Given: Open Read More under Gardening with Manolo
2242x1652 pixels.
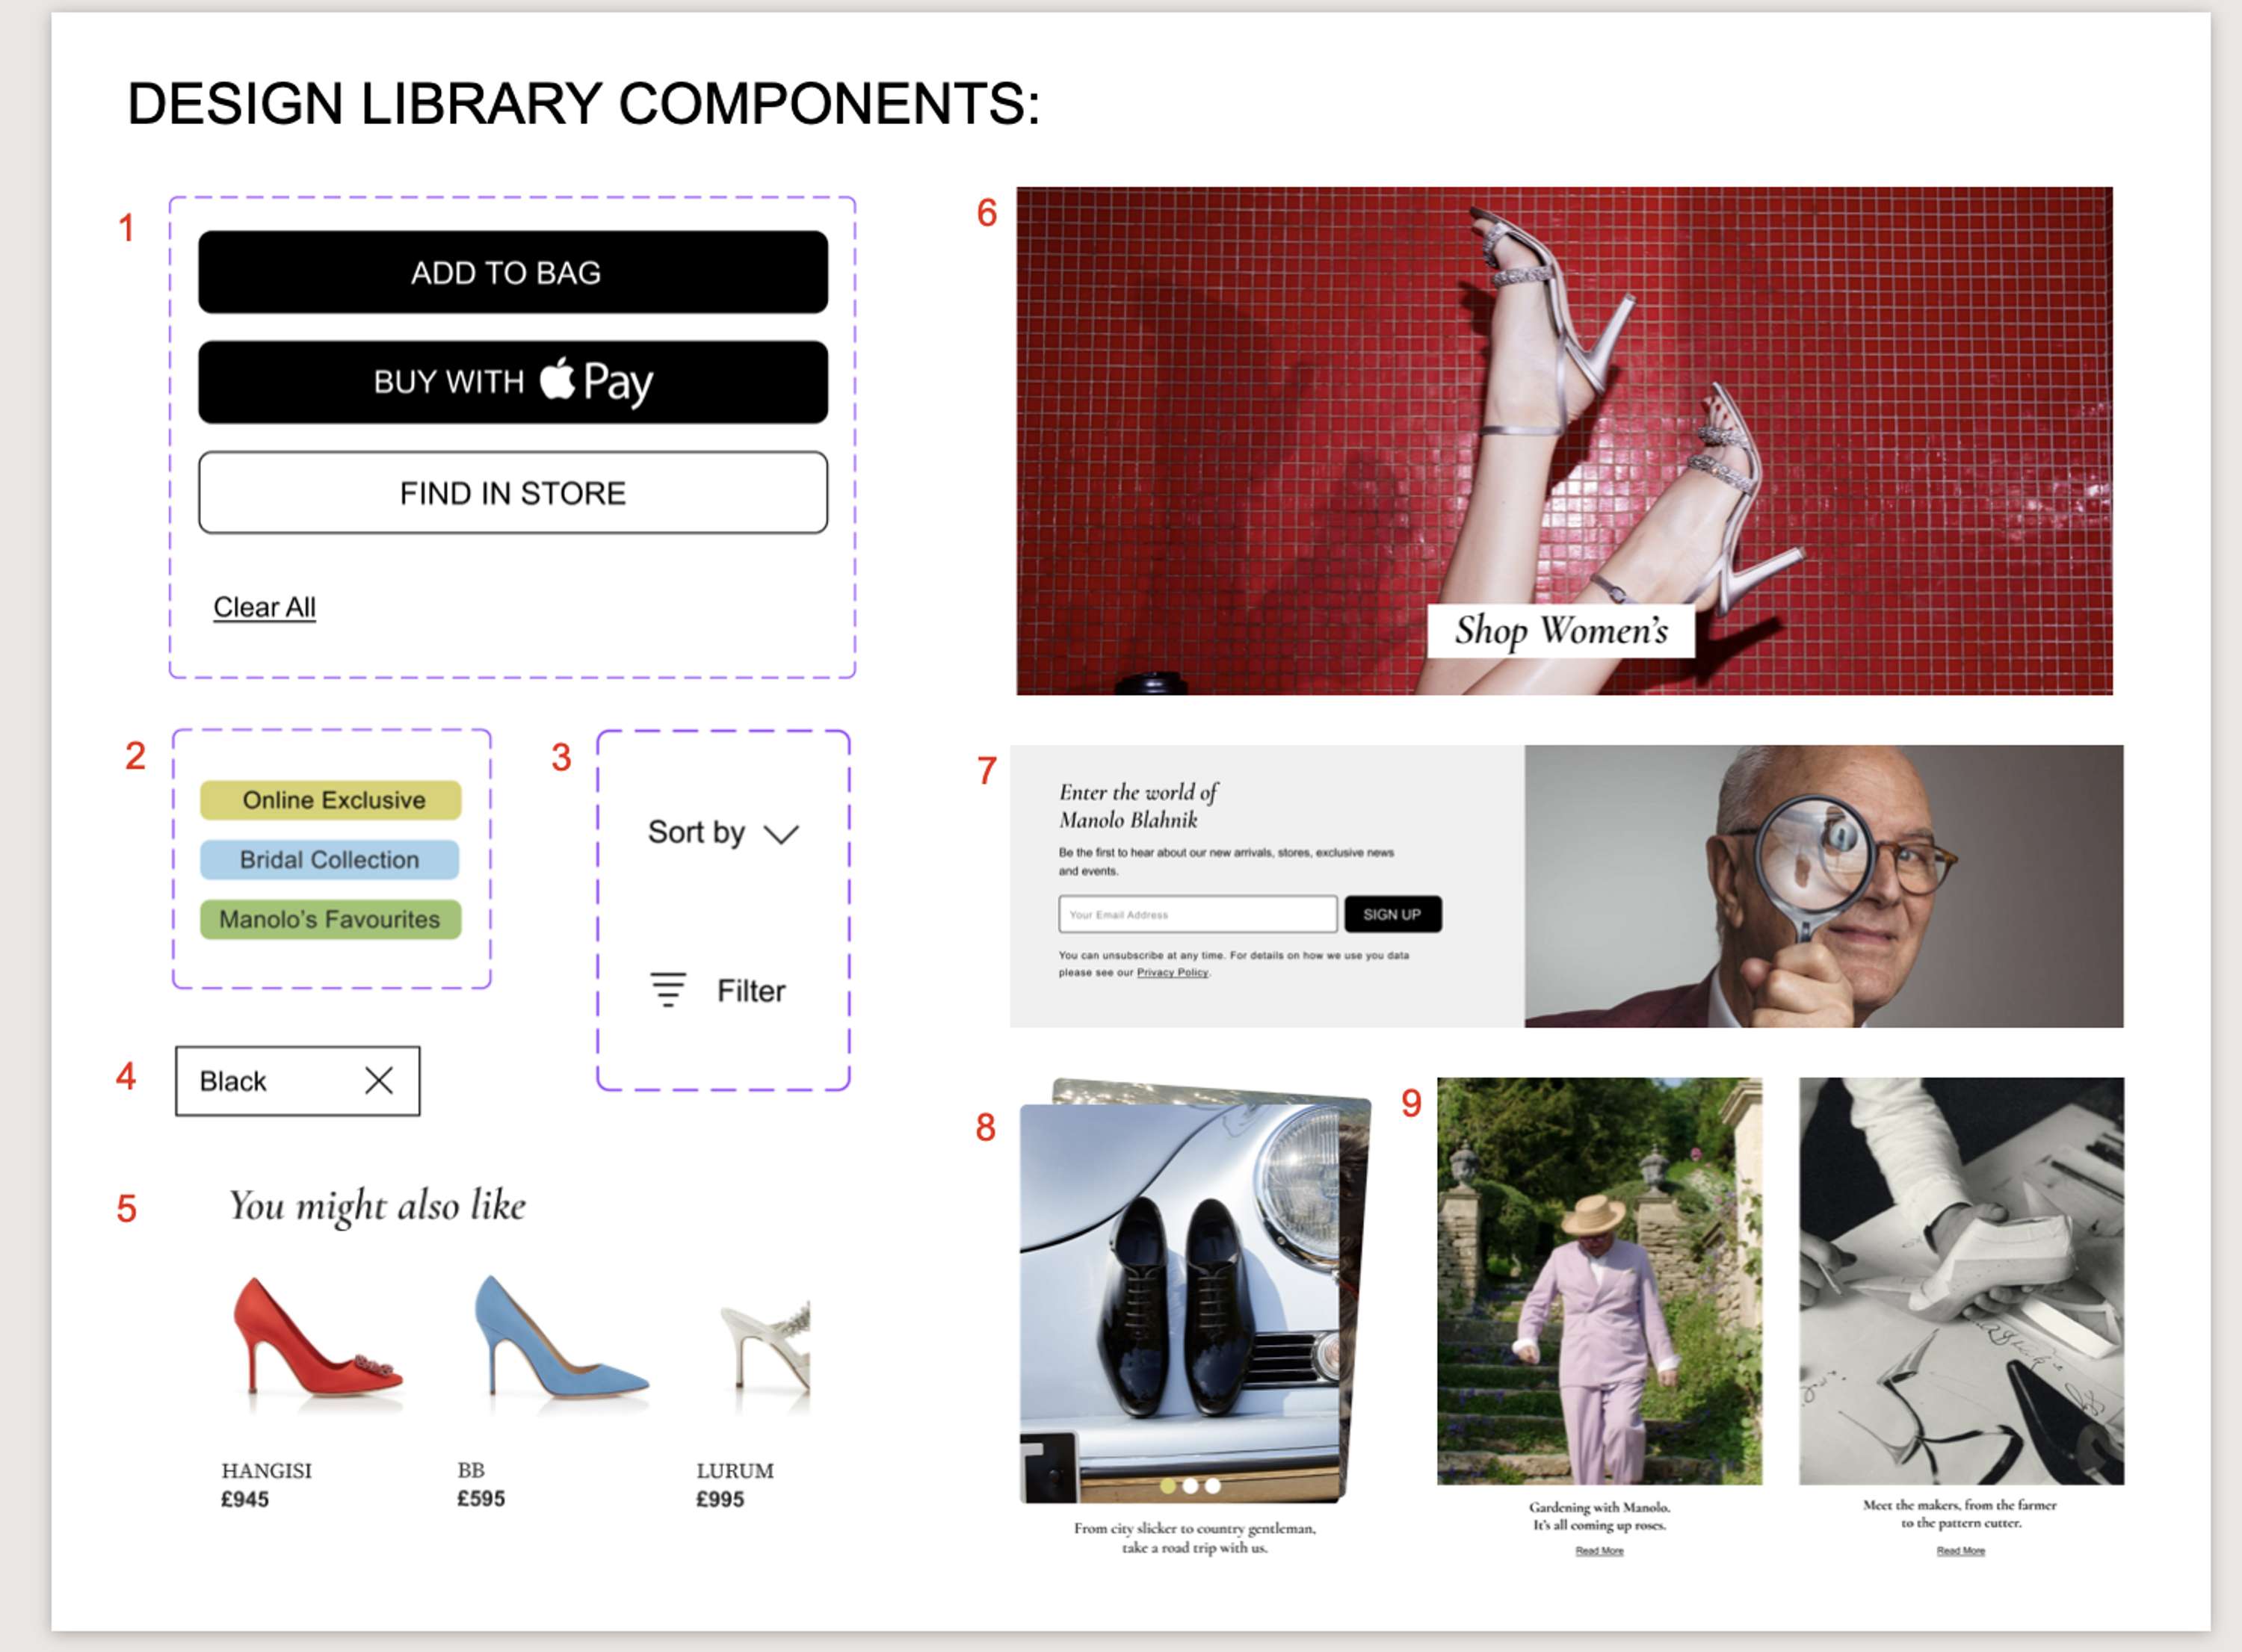Looking at the screenshot, I should coord(1600,1551).
